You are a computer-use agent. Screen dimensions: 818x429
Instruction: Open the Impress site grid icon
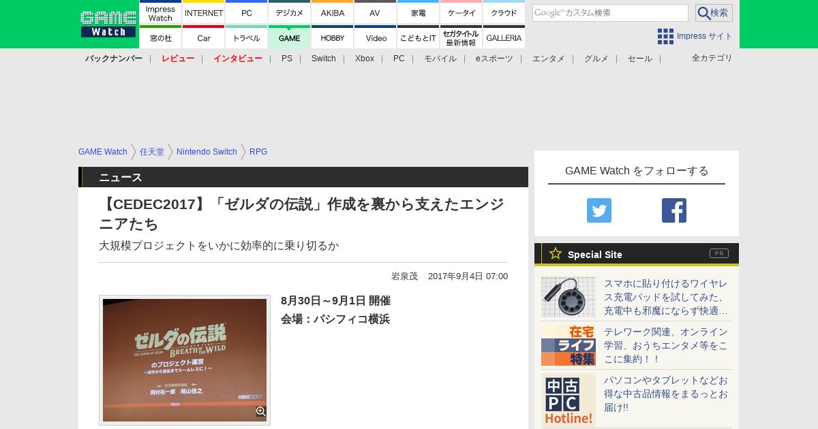665,36
